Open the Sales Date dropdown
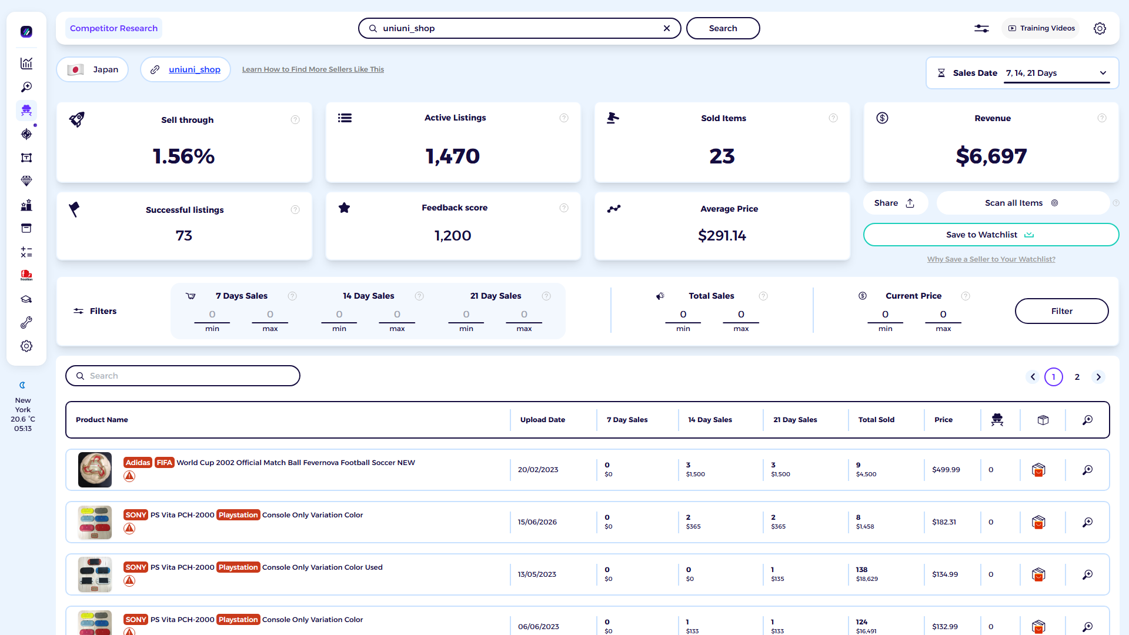The height and width of the screenshot is (635, 1129). [1057, 73]
